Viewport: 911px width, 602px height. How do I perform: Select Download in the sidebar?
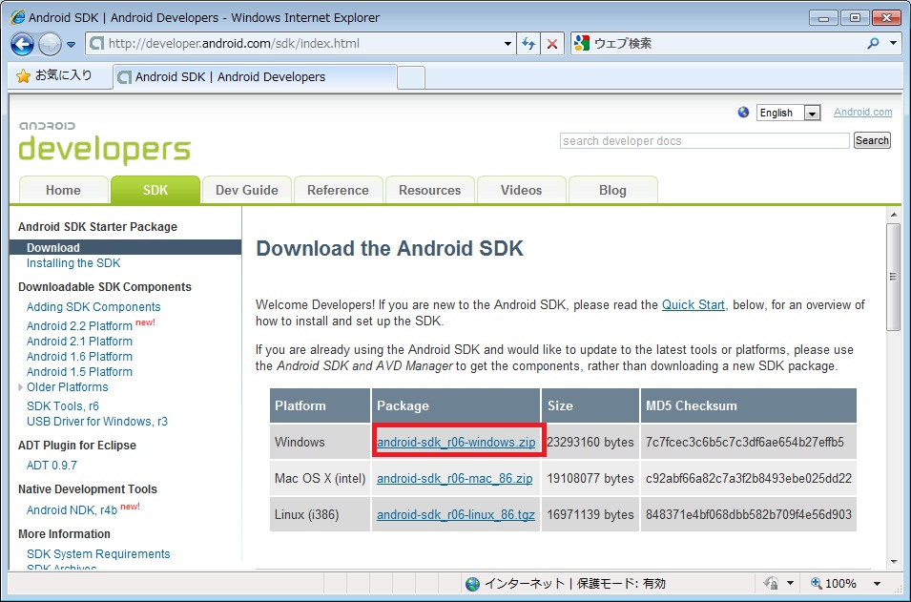tap(126, 247)
